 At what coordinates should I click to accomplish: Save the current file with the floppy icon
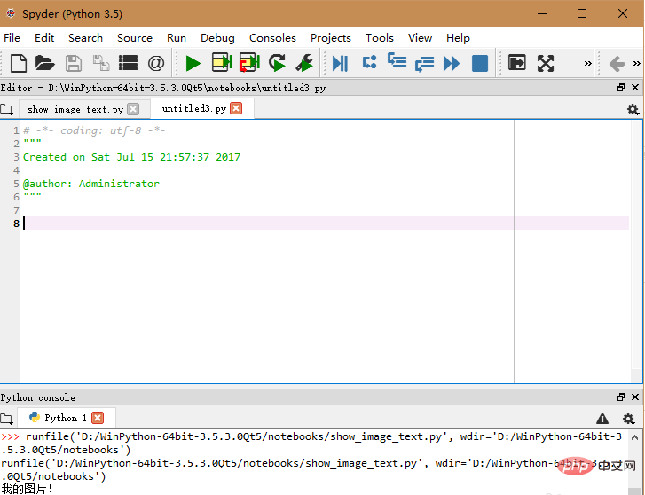tap(74, 63)
